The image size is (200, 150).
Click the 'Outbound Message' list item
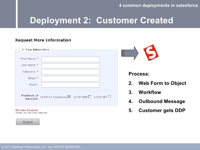click(162, 101)
